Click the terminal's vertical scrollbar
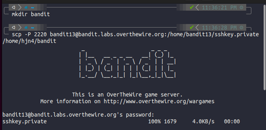The width and height of the screenshot is (266, 130). coord(264,48)
